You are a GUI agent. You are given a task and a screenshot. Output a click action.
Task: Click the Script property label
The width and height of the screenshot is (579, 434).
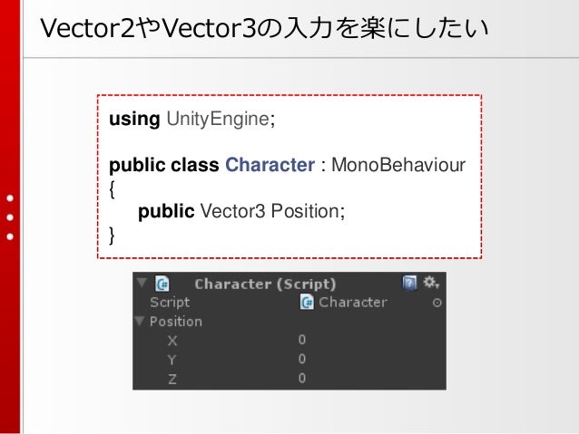click(170, 303)
